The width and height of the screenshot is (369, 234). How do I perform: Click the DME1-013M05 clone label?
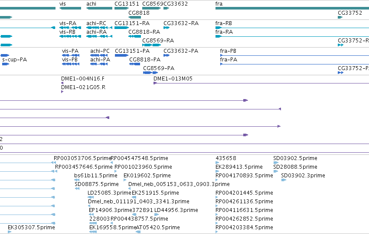coord(173,79)
